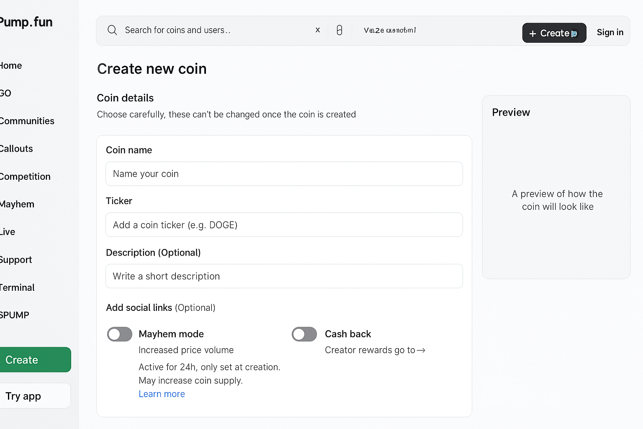
Task: Open Competition in the sidebar
Action: [25, 176]
